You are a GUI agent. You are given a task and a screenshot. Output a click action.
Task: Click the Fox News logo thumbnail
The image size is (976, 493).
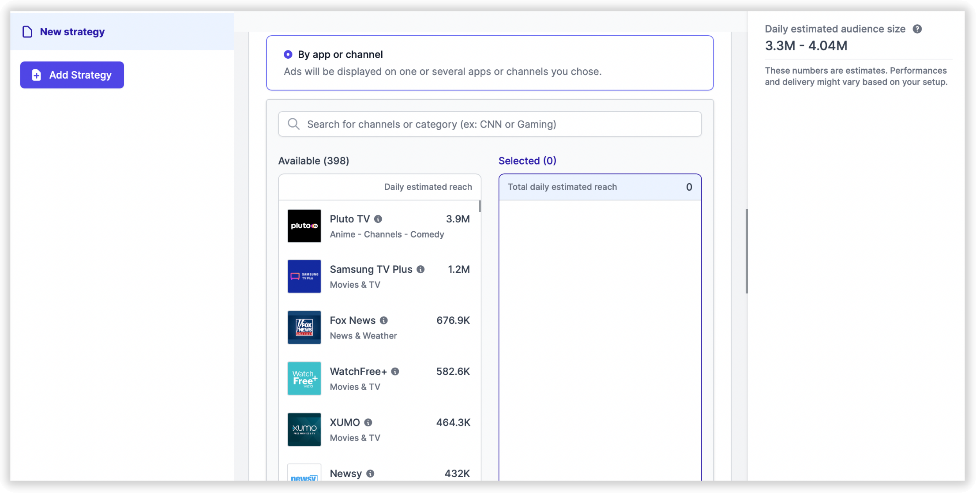click(304, 327)
